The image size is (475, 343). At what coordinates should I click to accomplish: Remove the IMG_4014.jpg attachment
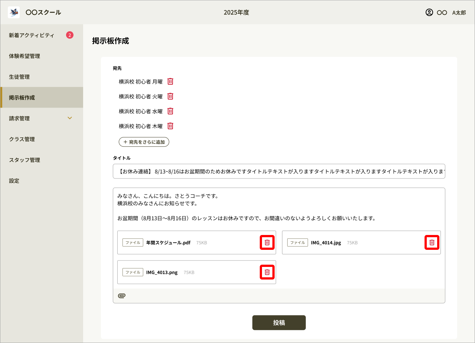click(x=432, y=242)
